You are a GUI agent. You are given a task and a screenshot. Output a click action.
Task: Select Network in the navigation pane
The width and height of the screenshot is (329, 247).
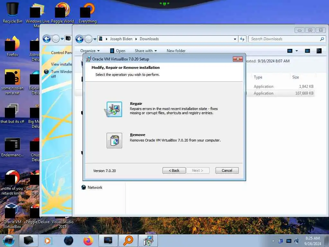(x=92, y=188)
